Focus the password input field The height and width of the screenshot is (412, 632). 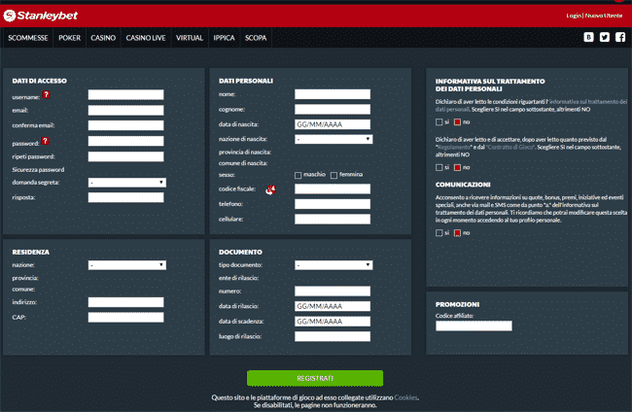(x=125, y=141)
